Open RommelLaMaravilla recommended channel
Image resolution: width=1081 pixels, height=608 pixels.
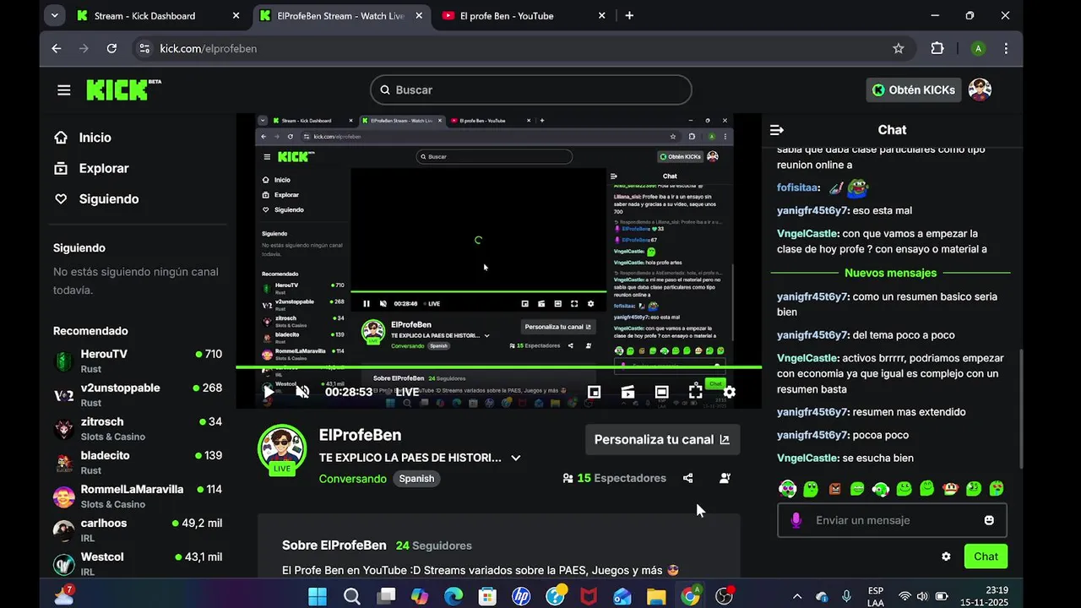[138, 497]
